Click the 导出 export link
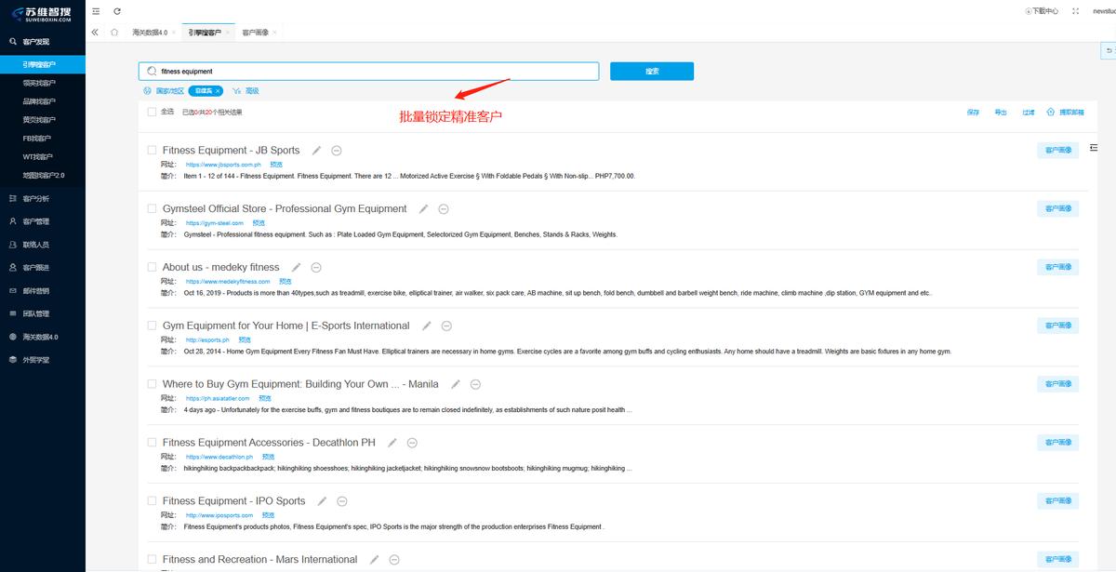 pyautogui.click(x=1001, y=113)
